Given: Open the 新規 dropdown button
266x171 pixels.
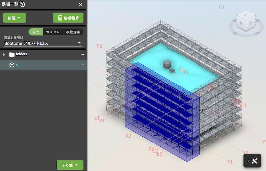Looking at the screenshot, I should coord(14,18).
